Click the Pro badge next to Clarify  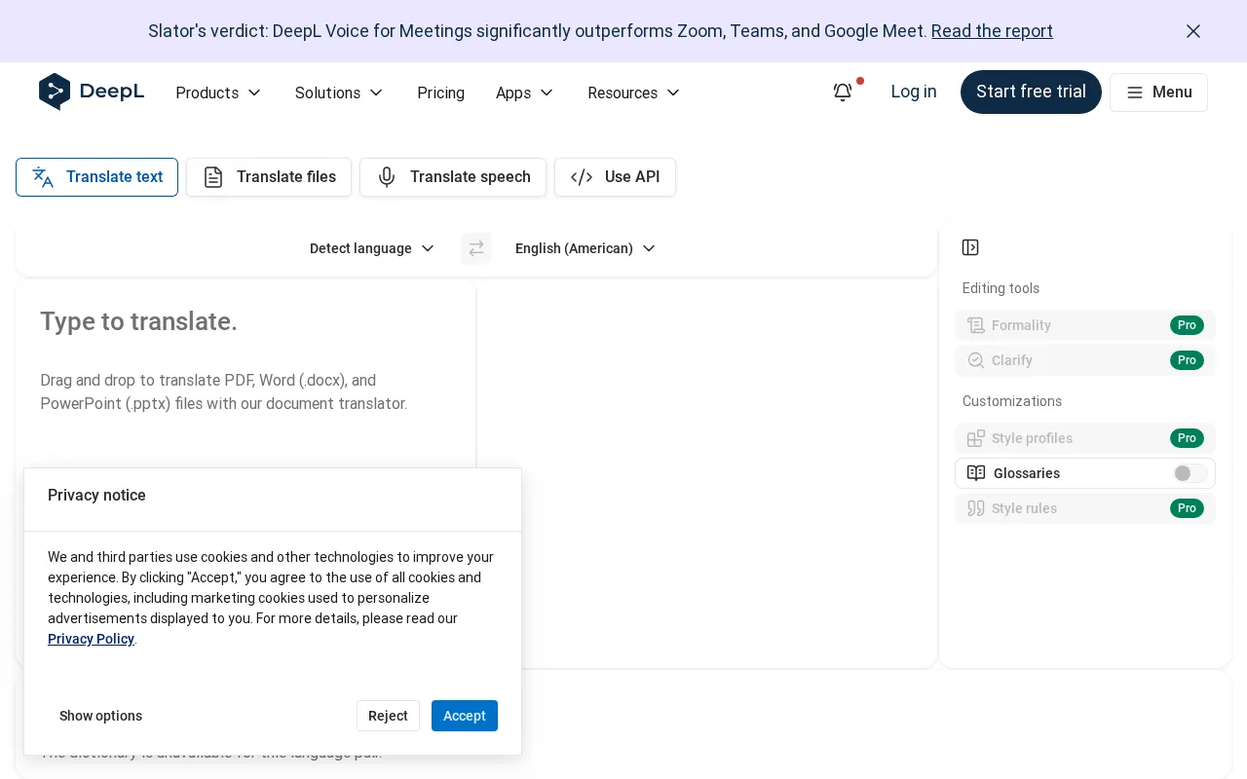click(x=1187, y=360)
